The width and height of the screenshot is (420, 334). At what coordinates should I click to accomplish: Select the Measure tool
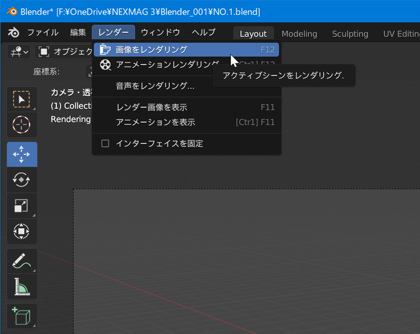pyautogui.click(x=21, y=286)
